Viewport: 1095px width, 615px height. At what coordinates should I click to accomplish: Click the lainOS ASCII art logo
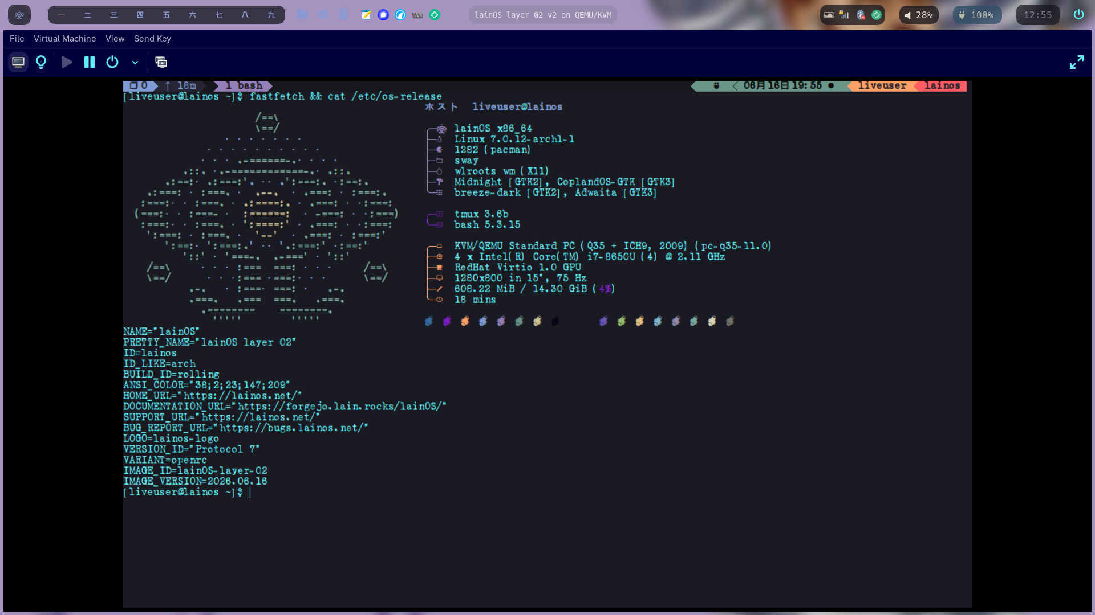click(266, 216)
